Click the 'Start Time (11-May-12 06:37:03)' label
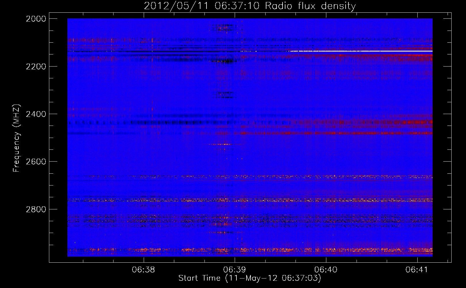 point(250,278)
